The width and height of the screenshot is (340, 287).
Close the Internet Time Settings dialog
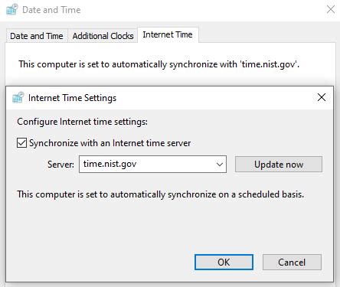point(322,97)
